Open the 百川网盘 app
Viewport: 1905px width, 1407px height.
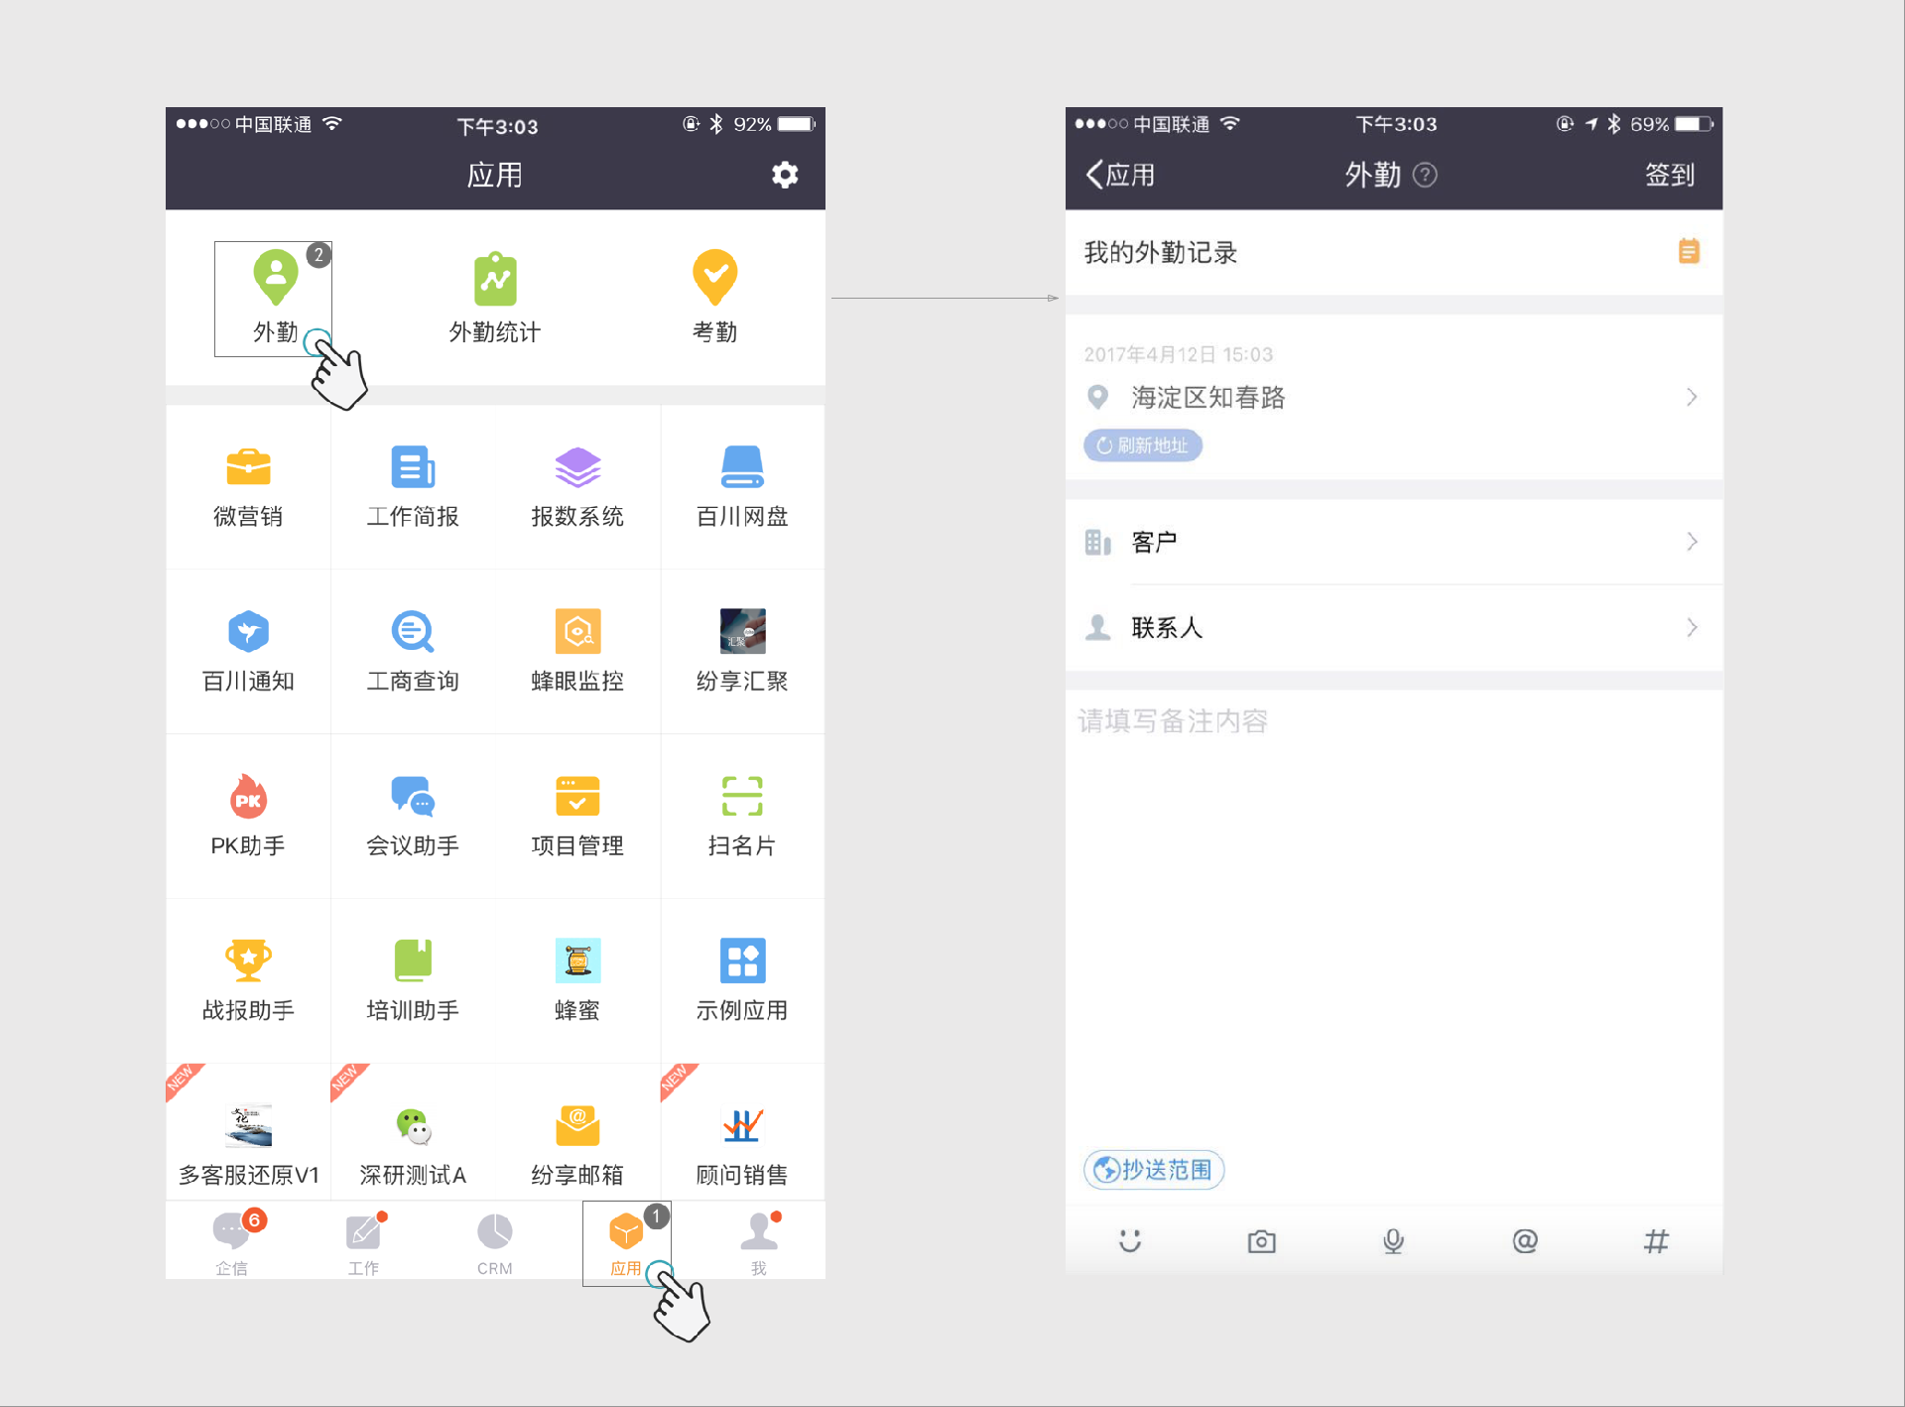(x=742, y=486)
